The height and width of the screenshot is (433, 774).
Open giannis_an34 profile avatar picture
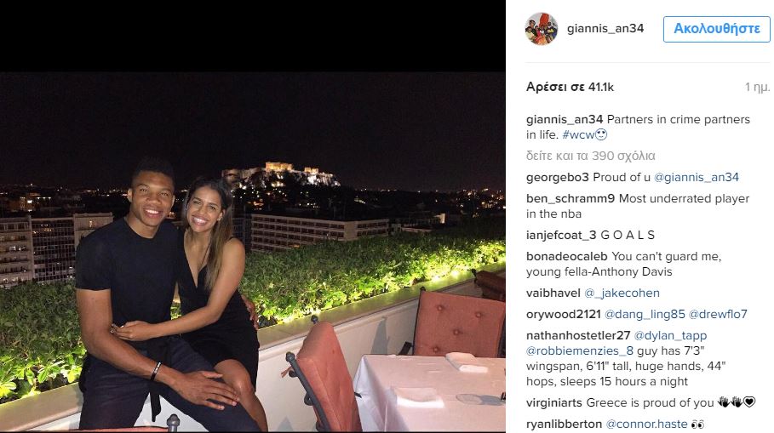[542, 29]
